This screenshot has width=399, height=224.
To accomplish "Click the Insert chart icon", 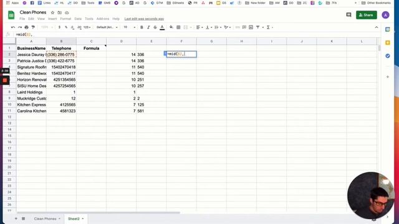I will point(251,27).
